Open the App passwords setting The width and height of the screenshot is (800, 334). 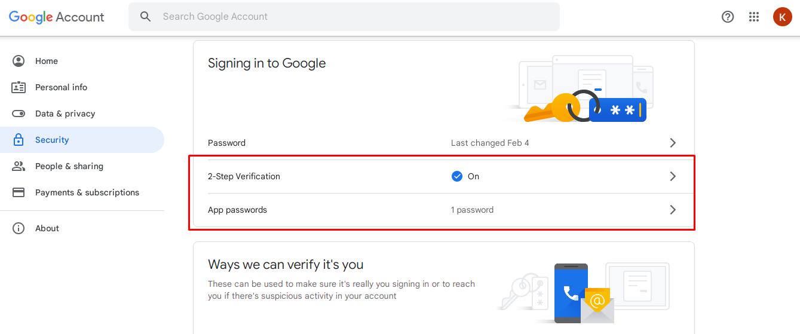[x=237, y=210]
